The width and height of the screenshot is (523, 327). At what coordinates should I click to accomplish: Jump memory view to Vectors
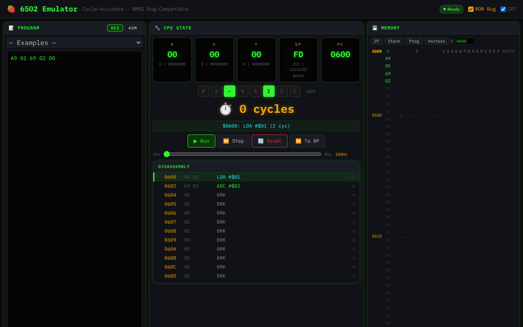(437, 41)
